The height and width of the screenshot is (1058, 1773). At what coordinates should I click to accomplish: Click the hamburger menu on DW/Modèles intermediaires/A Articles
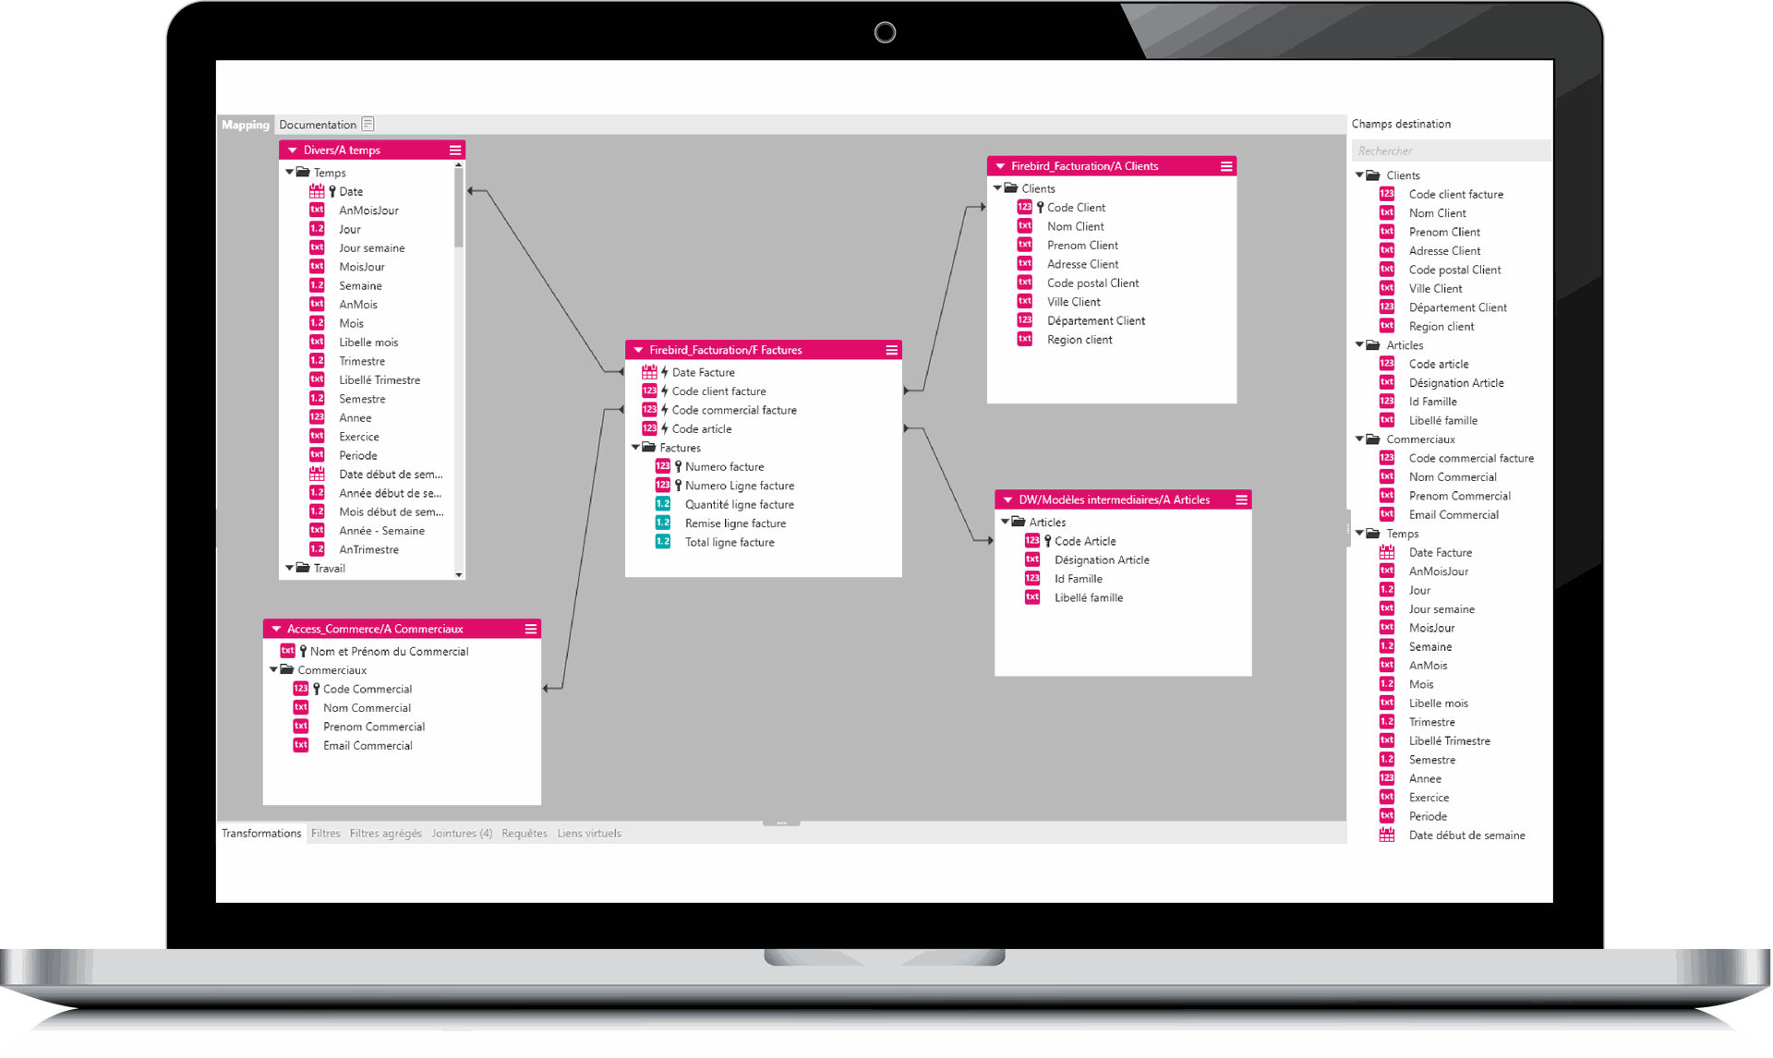1242,500
